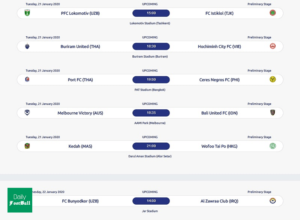This screenshot has width=300, height=220.
Task: Click the Al Zawraa Club crest
Action: tap(273, 201)
